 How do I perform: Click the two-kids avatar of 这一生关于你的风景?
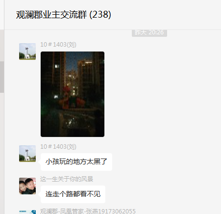tap(27, 186)
